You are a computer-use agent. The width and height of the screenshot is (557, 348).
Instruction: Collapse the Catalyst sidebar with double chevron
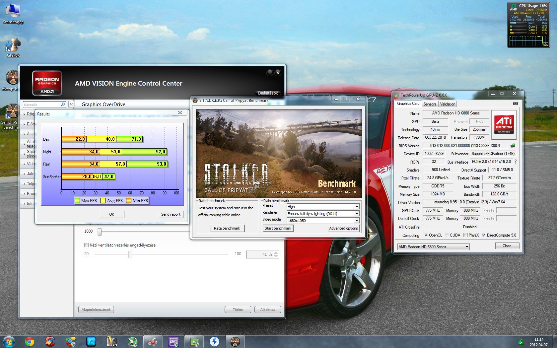(x=71, y=104)
